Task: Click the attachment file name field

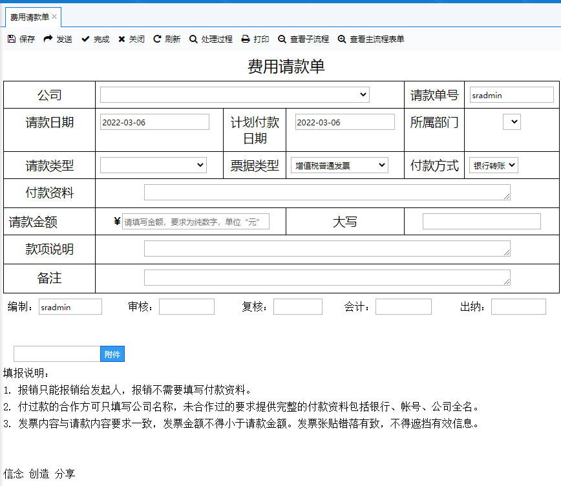Action: (57, 354)
